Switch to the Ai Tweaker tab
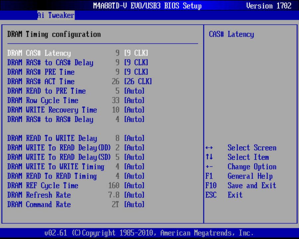299x239 pixels. pos(55,15)
